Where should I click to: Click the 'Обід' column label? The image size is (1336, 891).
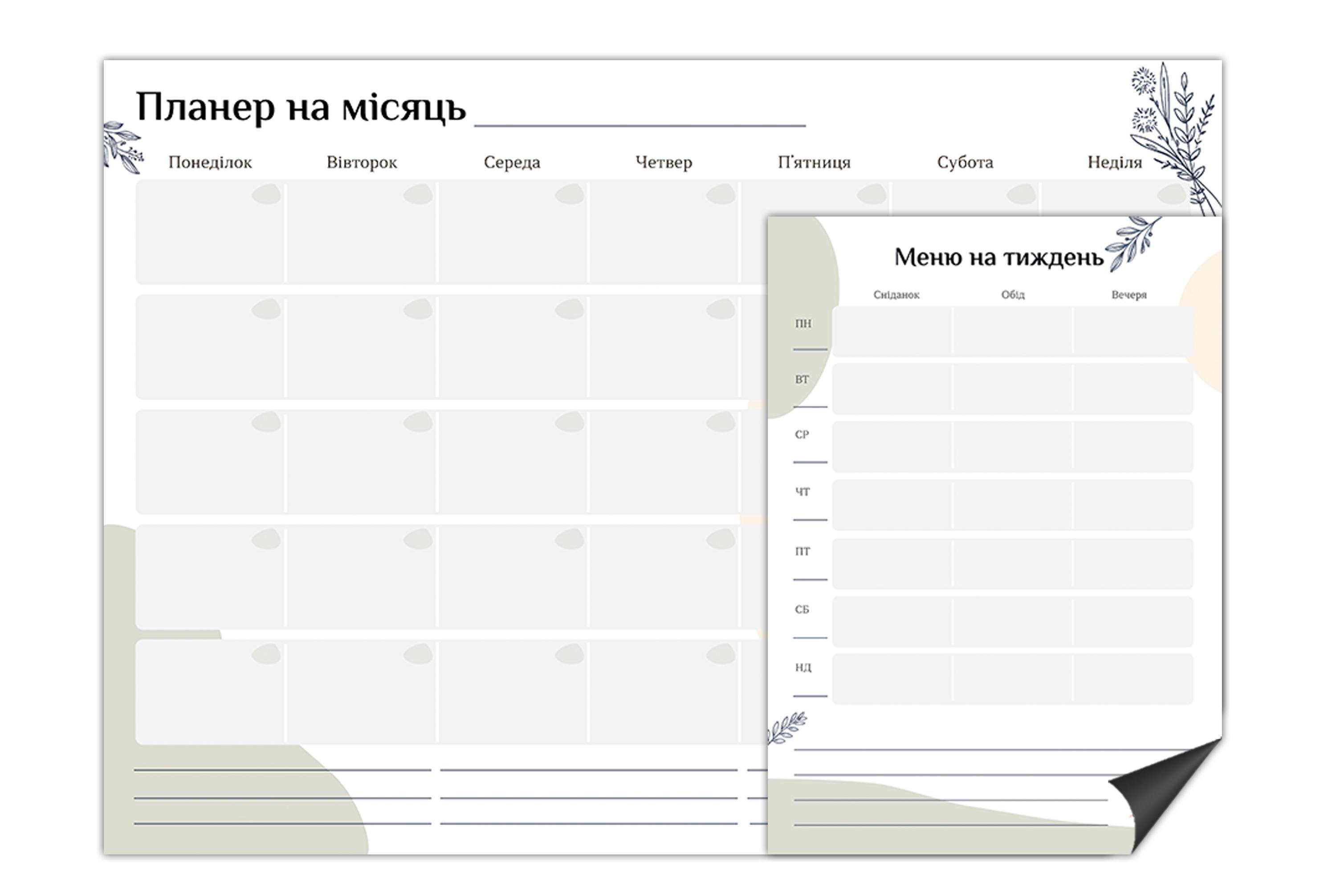click(1014, 294)
